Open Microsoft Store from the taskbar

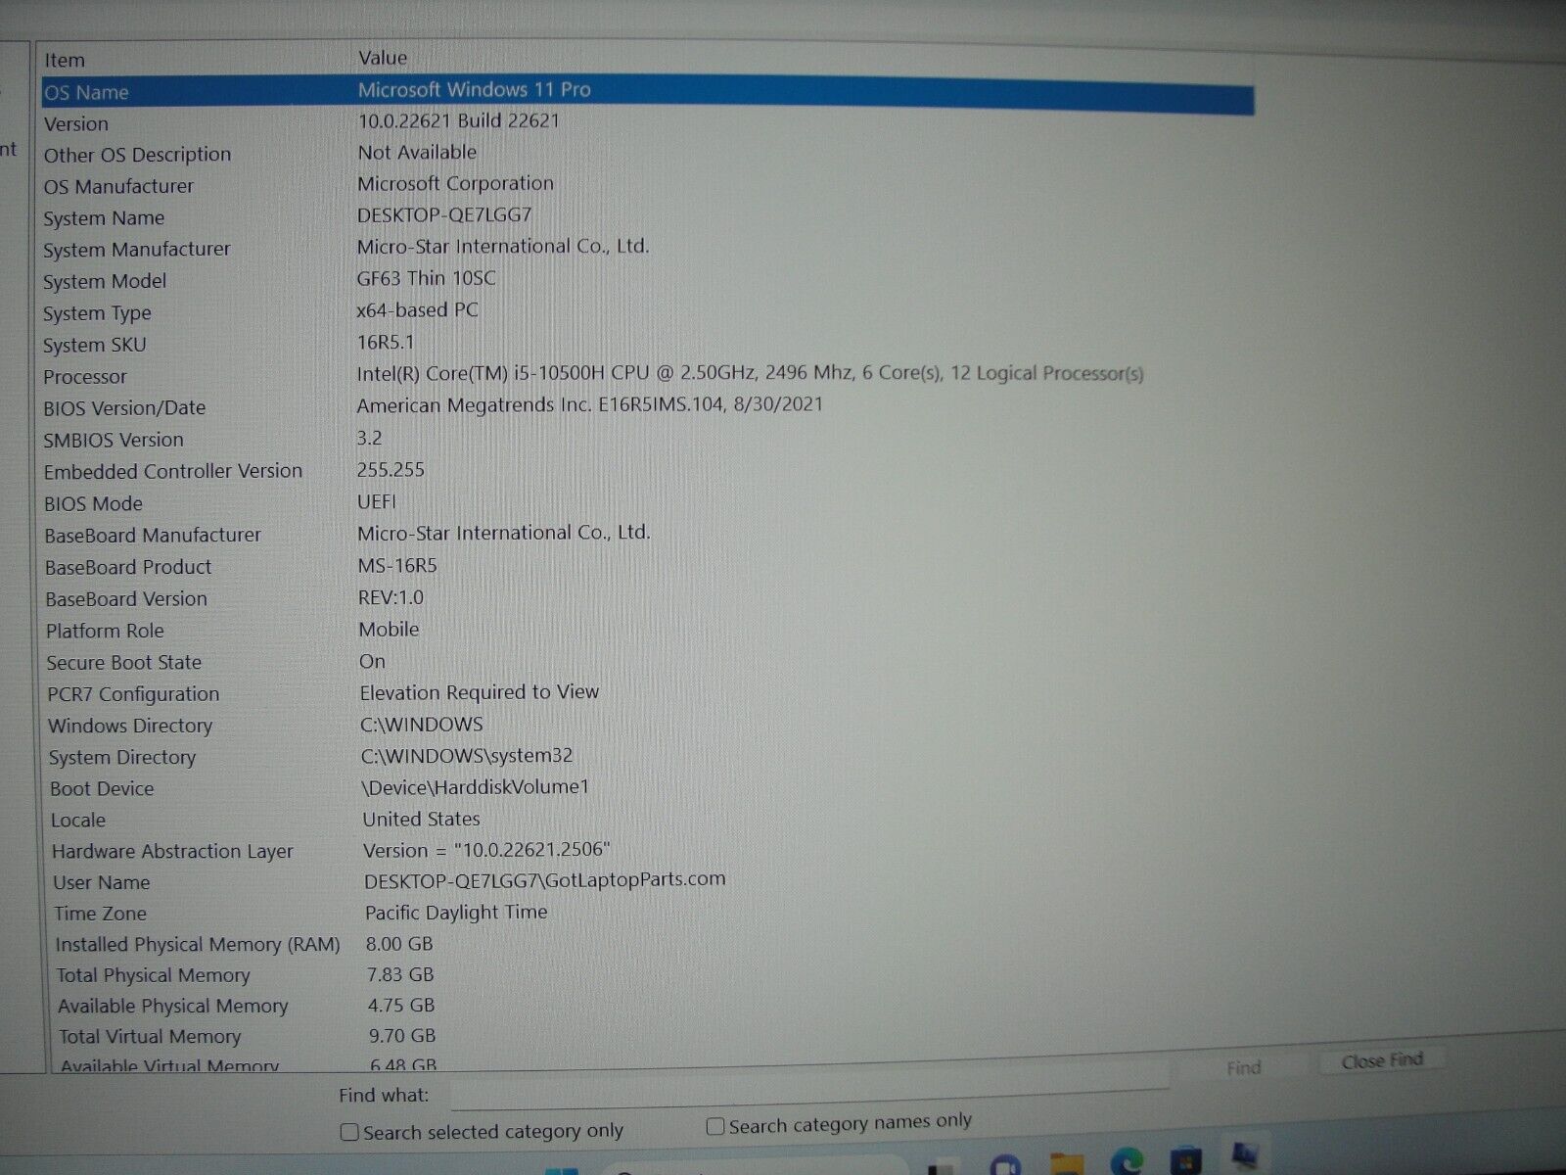click(x=1185, y=1162)
